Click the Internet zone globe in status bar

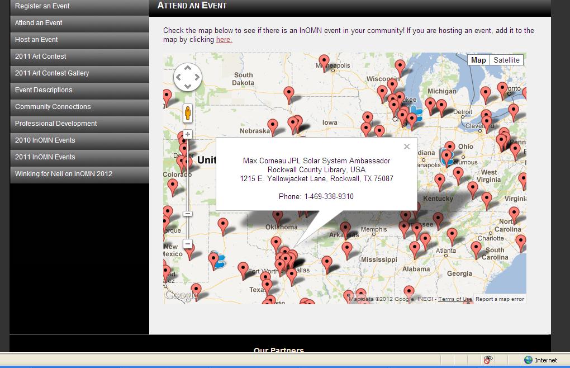[528, 360]
